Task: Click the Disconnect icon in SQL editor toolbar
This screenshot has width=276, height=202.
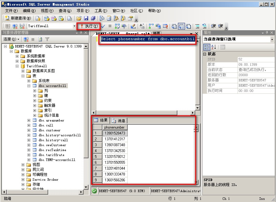Action: [15, 26]
